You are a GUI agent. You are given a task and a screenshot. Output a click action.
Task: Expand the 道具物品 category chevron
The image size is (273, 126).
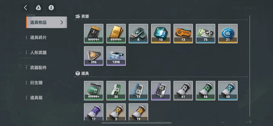click(62, 22)
